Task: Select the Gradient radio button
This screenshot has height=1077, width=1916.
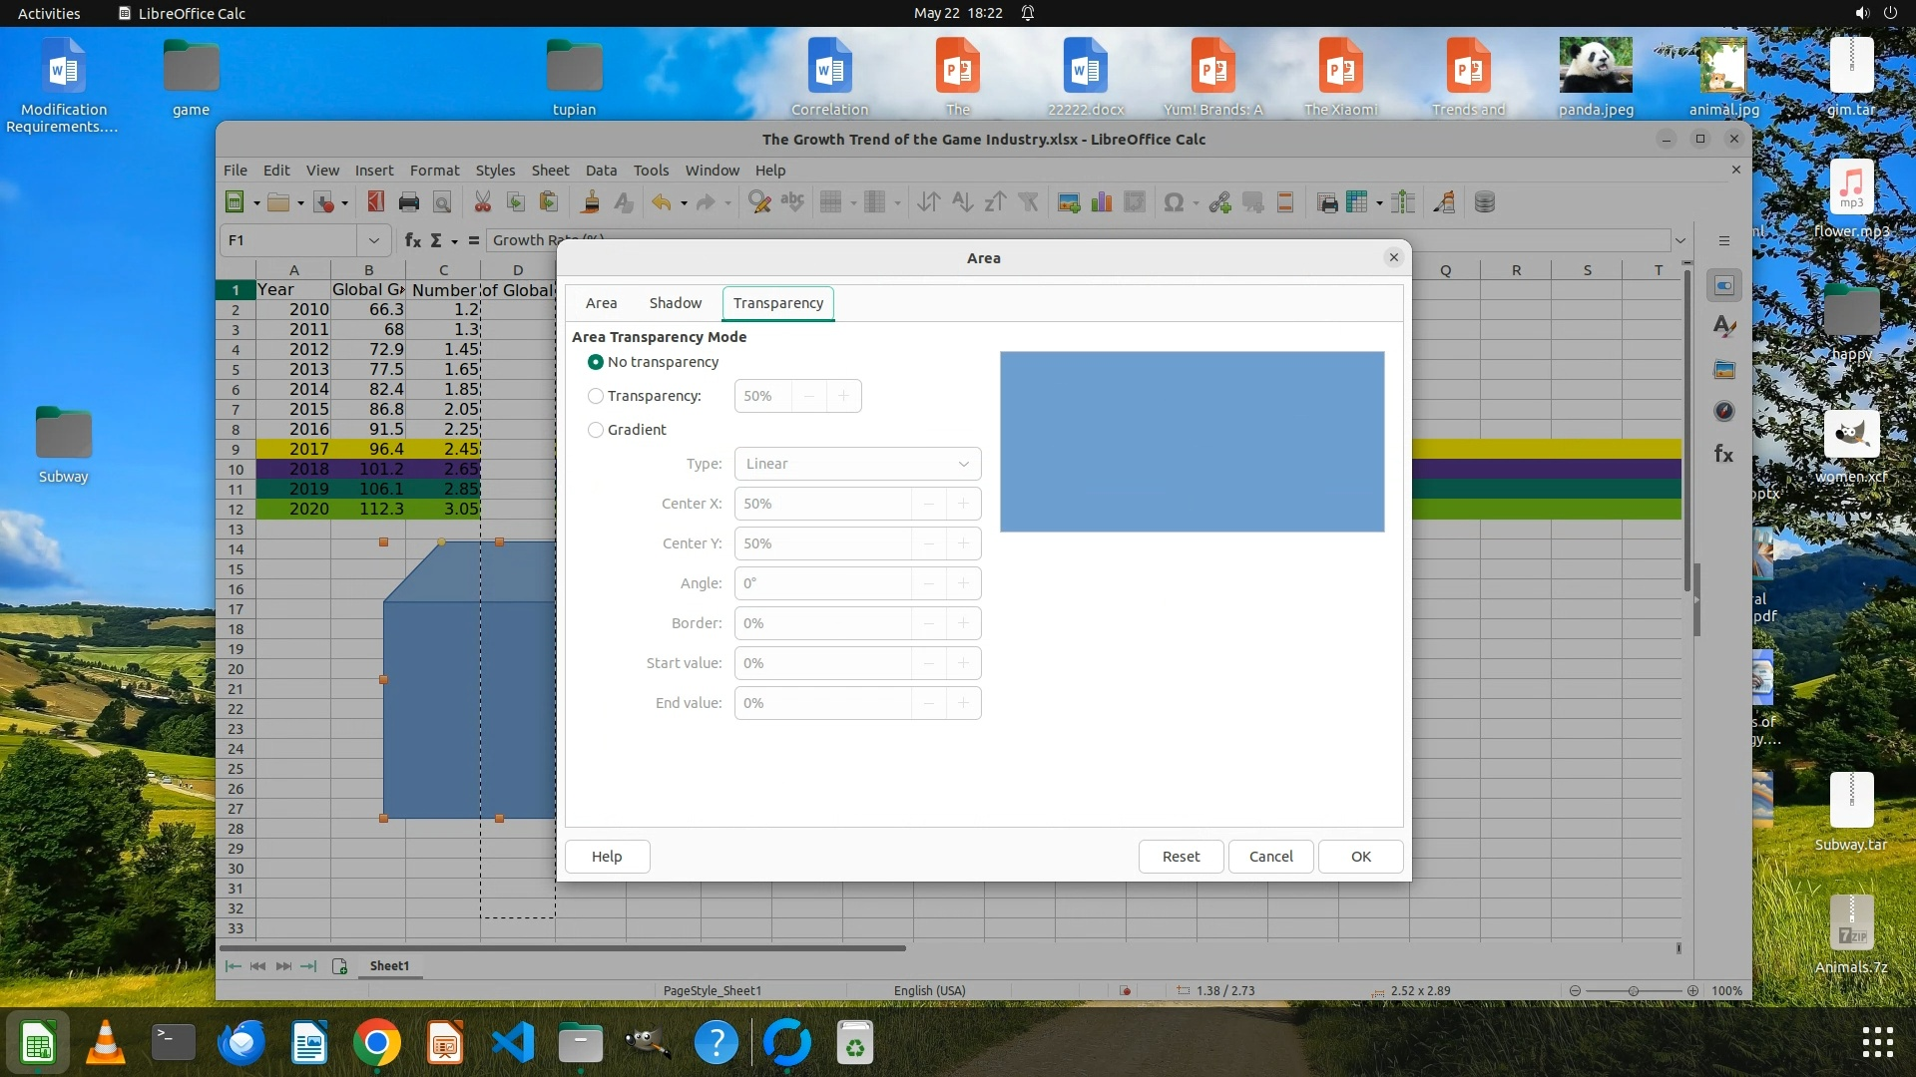Action: pyautogui.click(x=596, y=430)
